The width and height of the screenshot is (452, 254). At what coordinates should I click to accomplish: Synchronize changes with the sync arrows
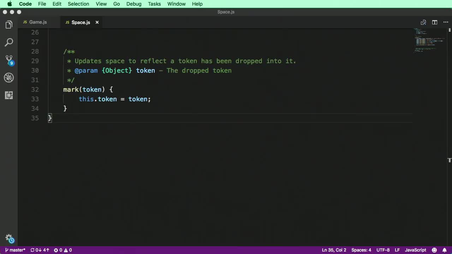39,250
